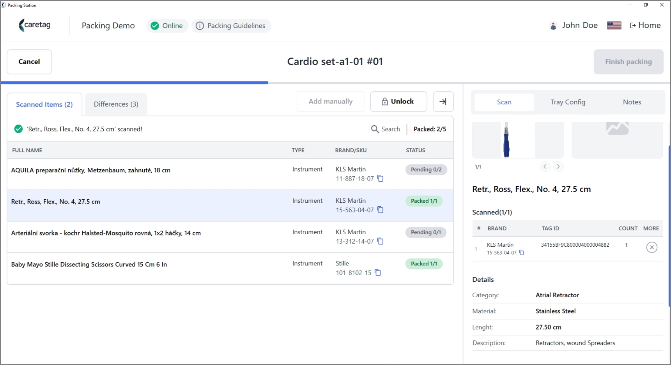Copy SKU 13-312-14-07 to clipboard
The height and width of the screenshot is (365, 671).
381,242
